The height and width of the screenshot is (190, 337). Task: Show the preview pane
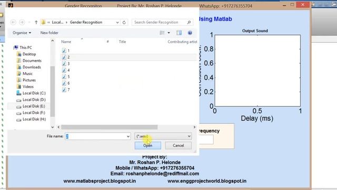coord(179,33)
